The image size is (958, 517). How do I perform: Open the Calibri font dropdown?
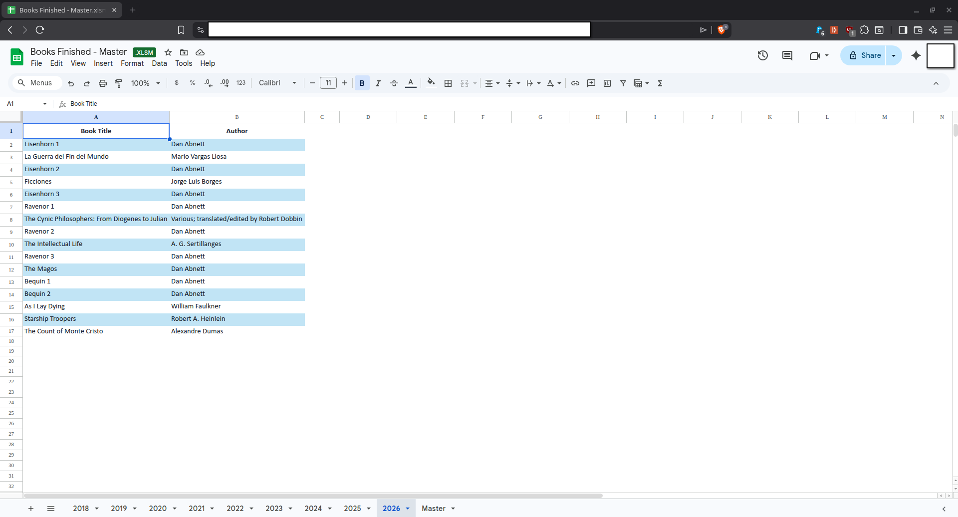(x=277, y=83)
